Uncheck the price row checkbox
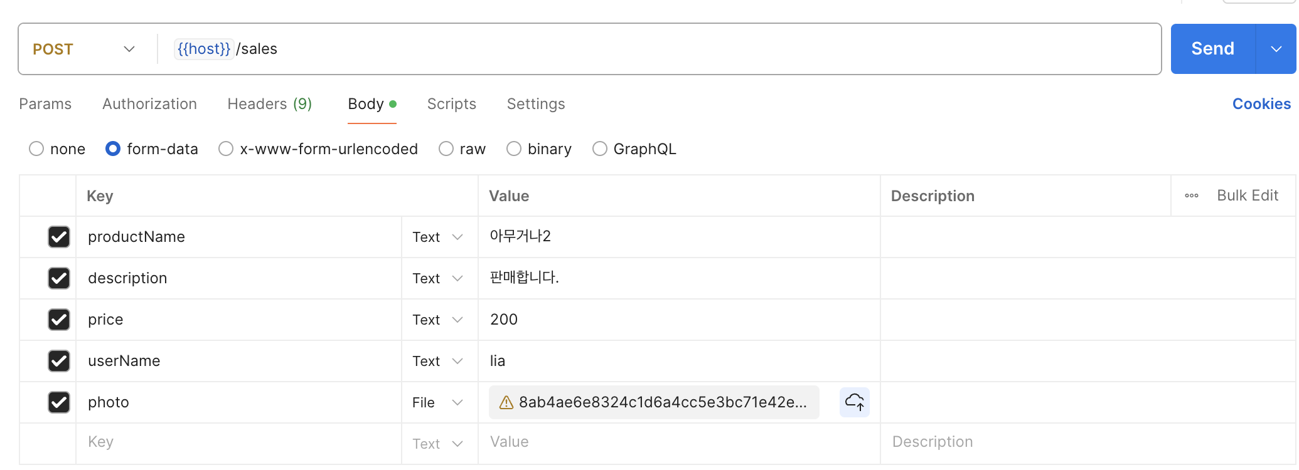This screenshot has width=1299, height=470. (59, 320)
